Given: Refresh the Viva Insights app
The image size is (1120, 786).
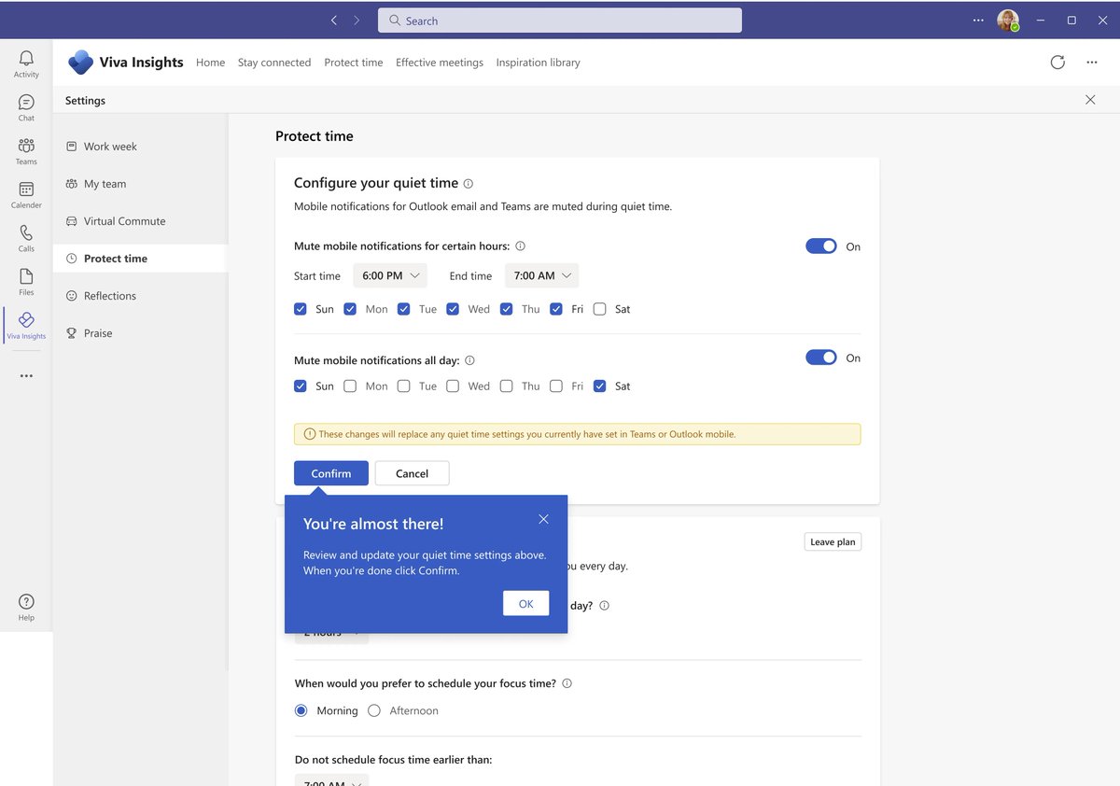Looking at the screenshot, I should (1057, 63).
